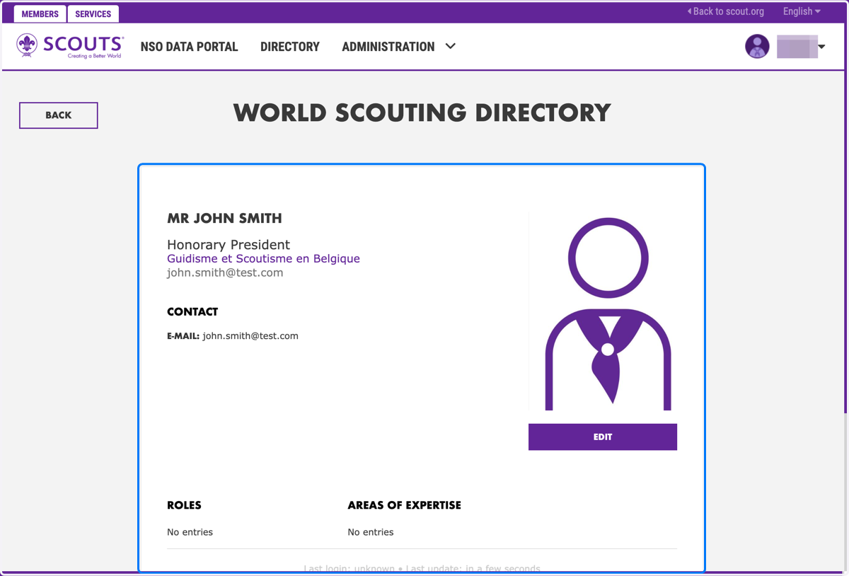
Task: Click the Scouts logo
Action: click(x=70, y=46)
